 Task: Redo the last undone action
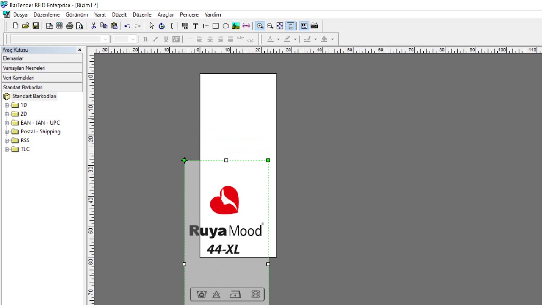point(138,26)
